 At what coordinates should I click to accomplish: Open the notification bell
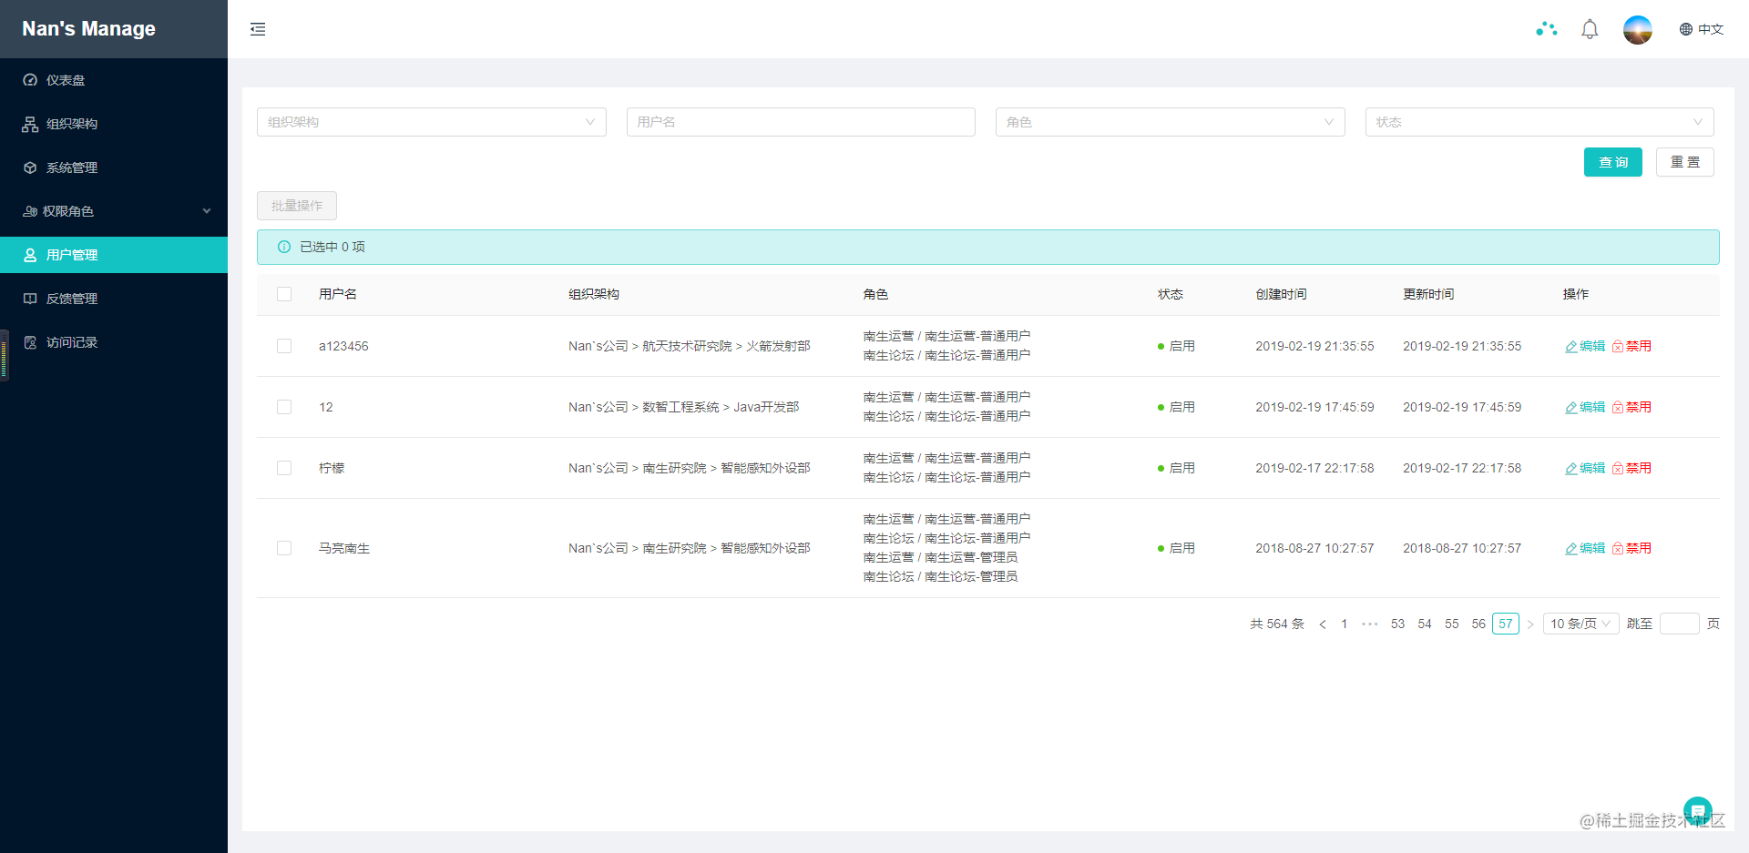pos(1590,29)
